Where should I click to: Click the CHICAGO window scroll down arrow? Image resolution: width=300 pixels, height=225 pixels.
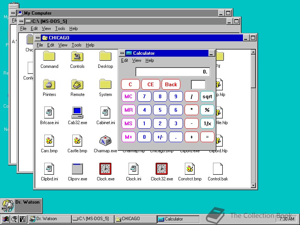tap(253, 185)
